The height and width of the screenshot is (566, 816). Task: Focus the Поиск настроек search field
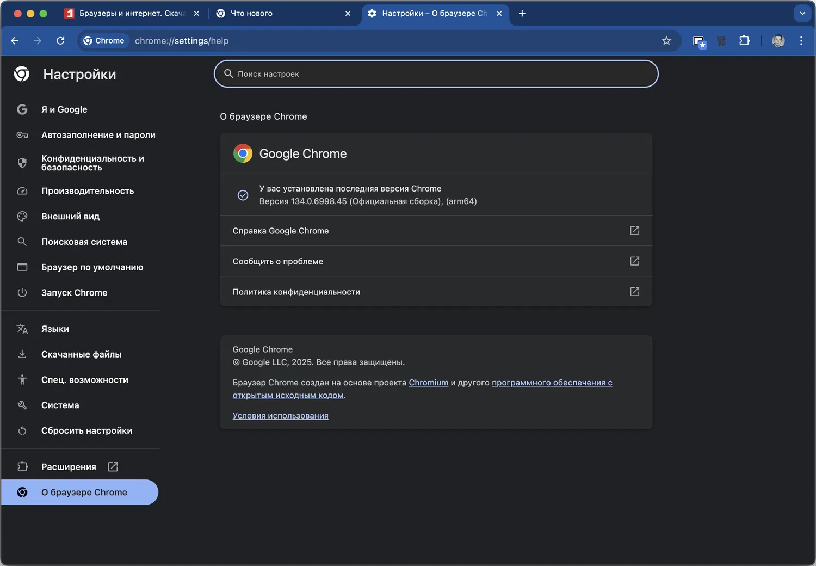click(x=436, y=74)
